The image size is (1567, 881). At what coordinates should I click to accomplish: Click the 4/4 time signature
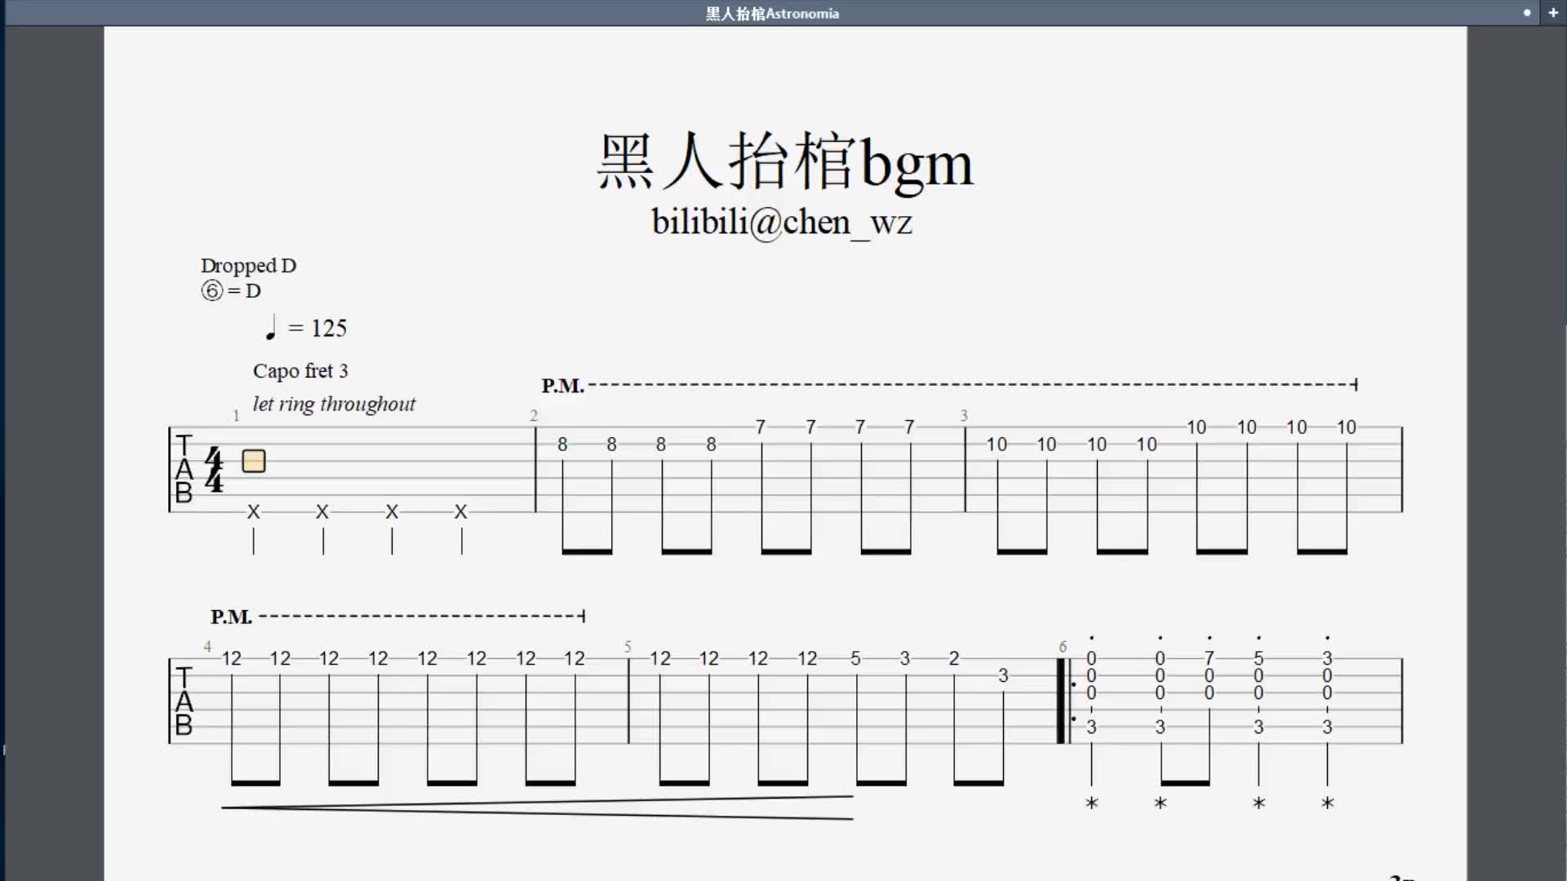214,470
